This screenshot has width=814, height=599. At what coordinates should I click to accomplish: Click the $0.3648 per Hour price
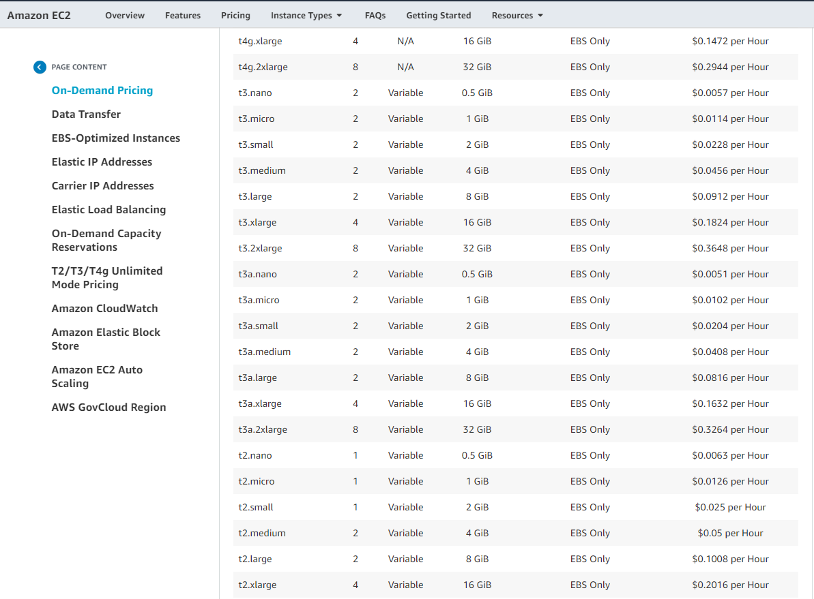point(731,249)
